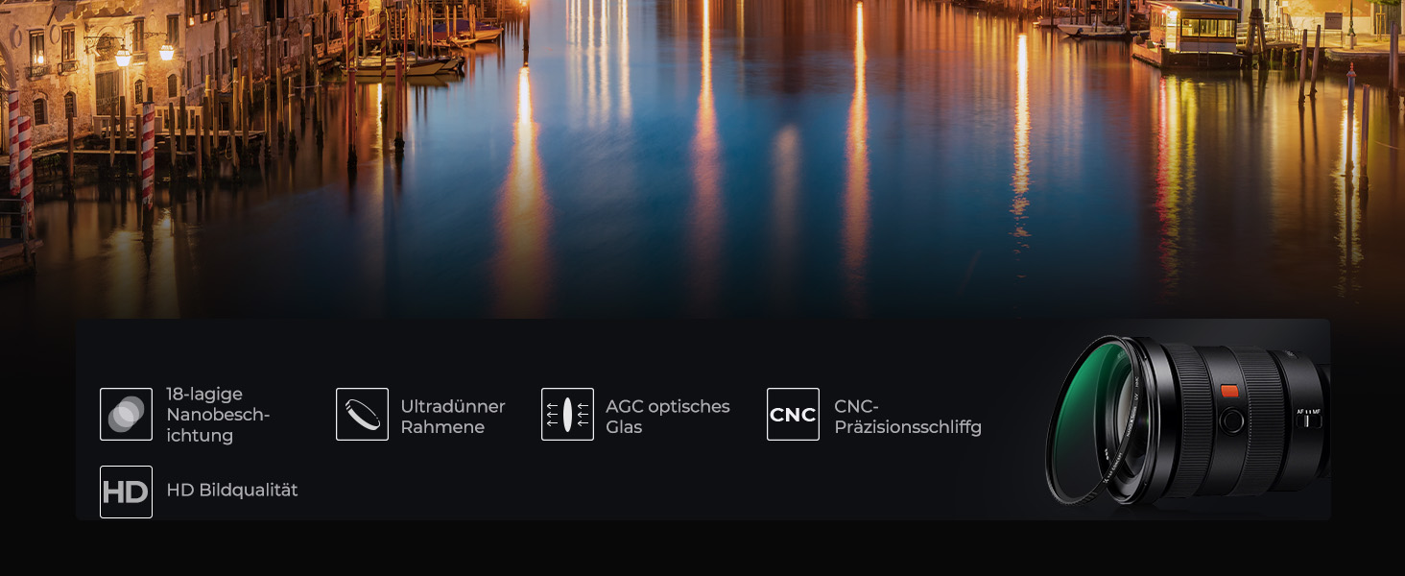Screen dimensions: 1405x576
Task: Click the camera lens product image
Action: pyautogui.click(x=1187, y=420)
